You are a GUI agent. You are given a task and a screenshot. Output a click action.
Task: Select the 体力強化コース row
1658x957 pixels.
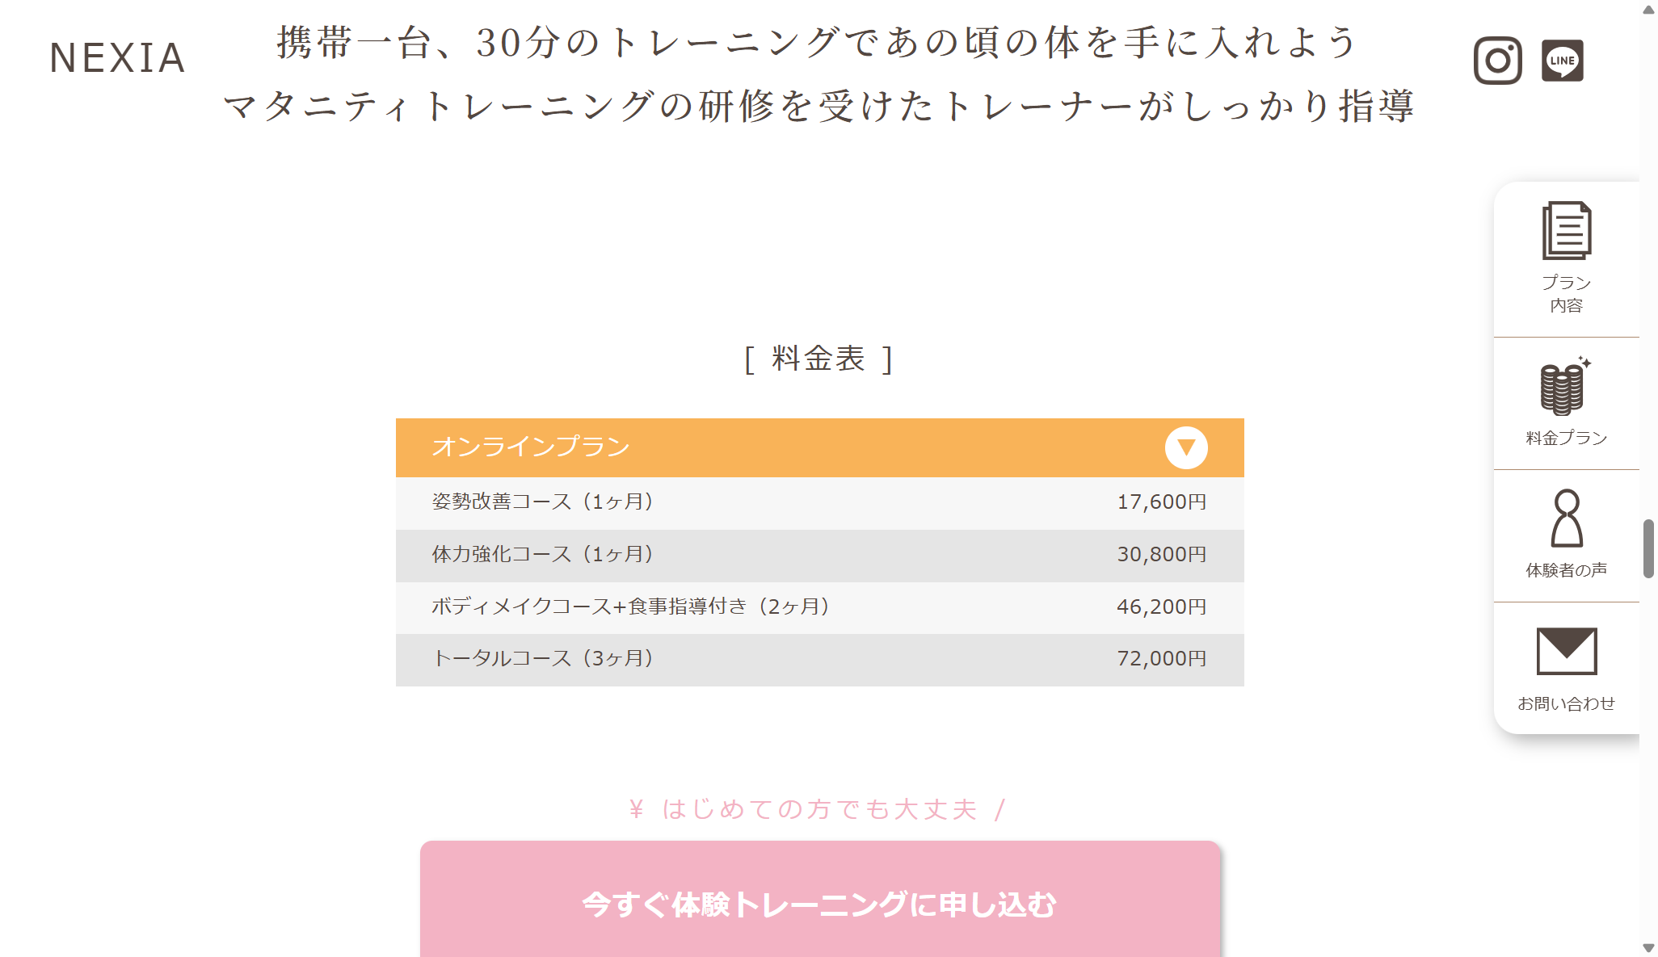coord(819,555)
